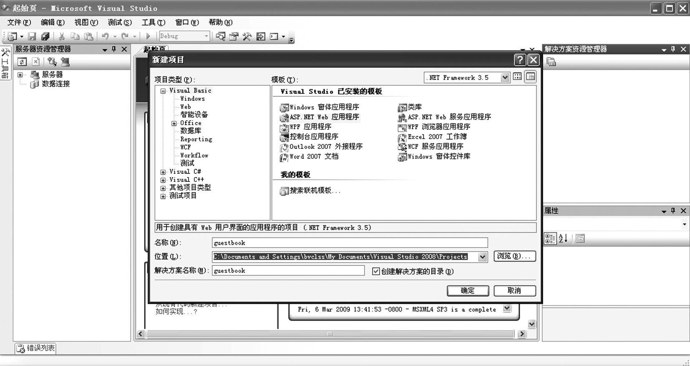Pin toggle for 解决方案资源管理器 panel
This screenshot has height=366, width=690.
[673, 49]
